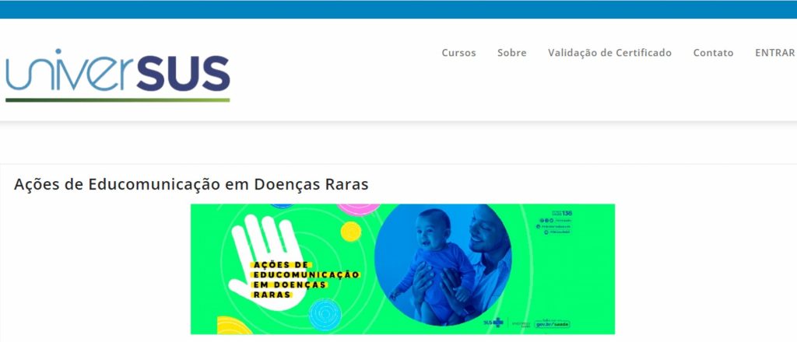
Task: Open the Cursos menu item
Action: pyautogui.click(x=458, y=53)
